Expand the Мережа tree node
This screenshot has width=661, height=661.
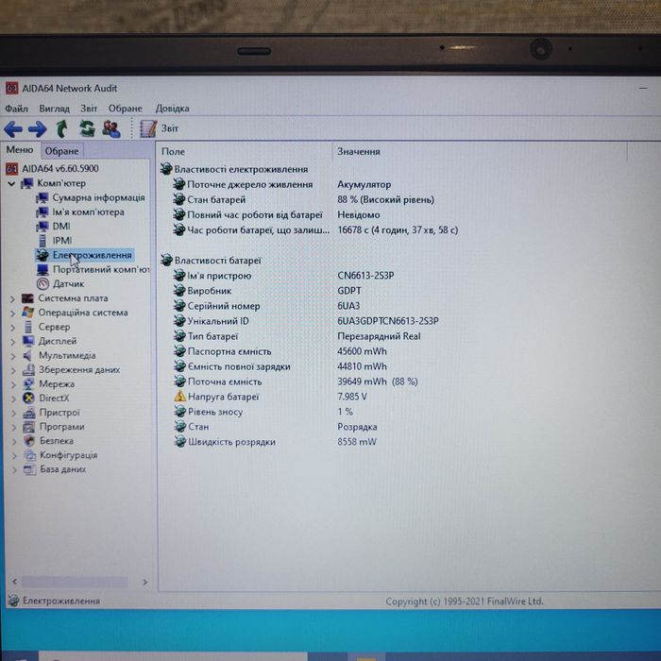[x=13, y=384]
